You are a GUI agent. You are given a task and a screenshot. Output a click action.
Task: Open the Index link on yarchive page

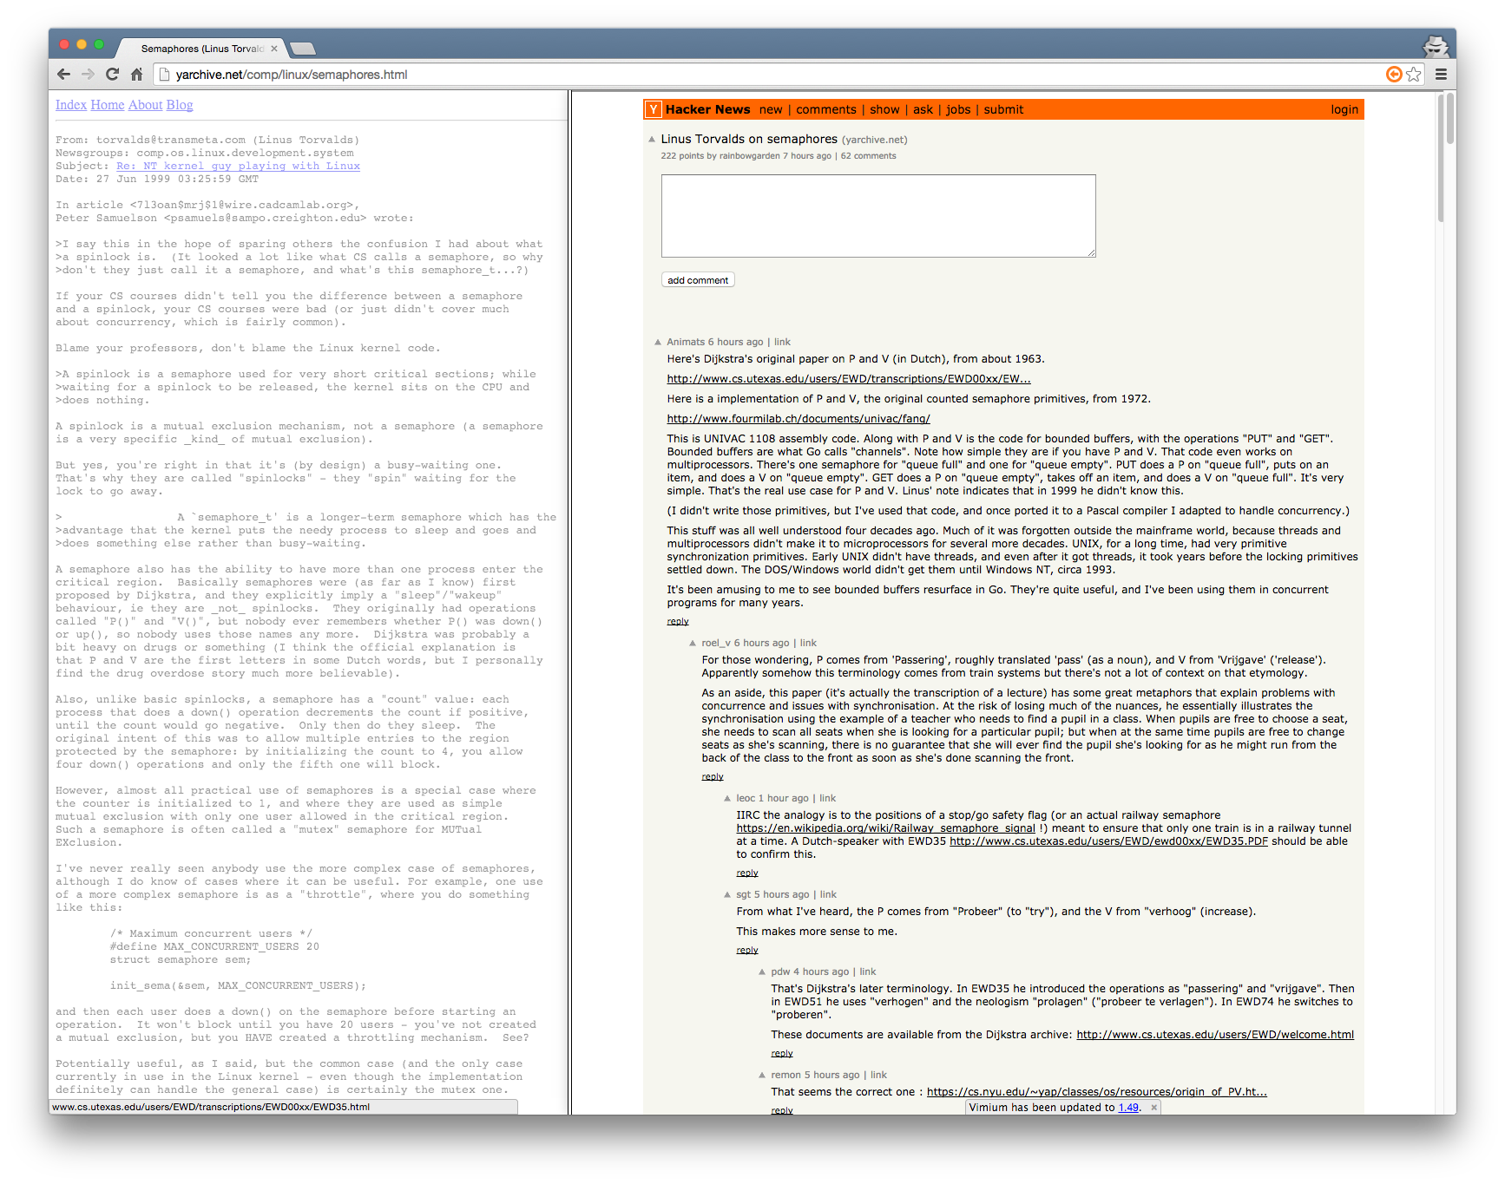click(x=71, y=105)
